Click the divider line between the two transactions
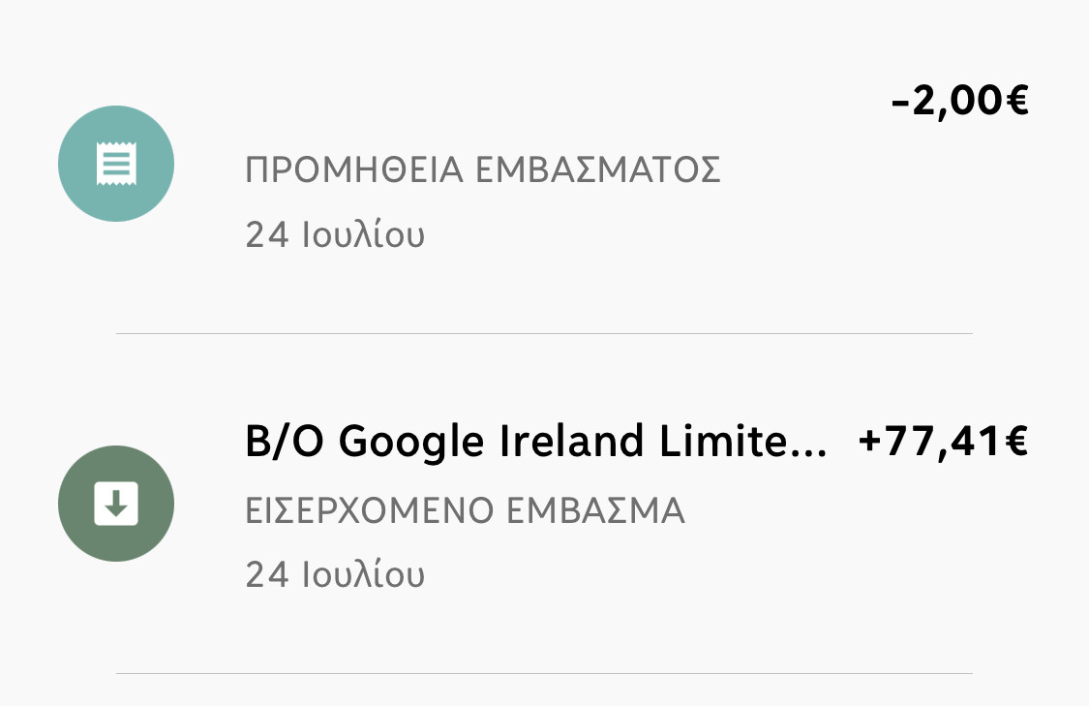1089x706 pixels. [x=544, y=334]
